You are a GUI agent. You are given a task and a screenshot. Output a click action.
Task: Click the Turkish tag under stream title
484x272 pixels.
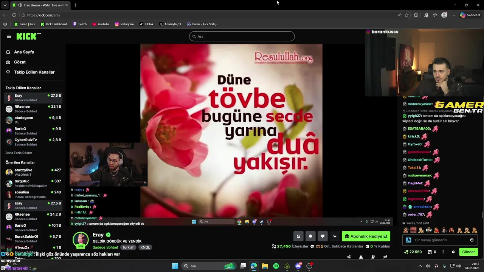pos(128,247)
